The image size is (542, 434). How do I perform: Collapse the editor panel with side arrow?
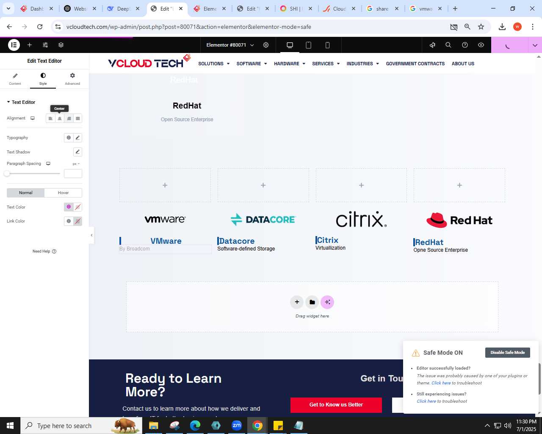[91, 235]
